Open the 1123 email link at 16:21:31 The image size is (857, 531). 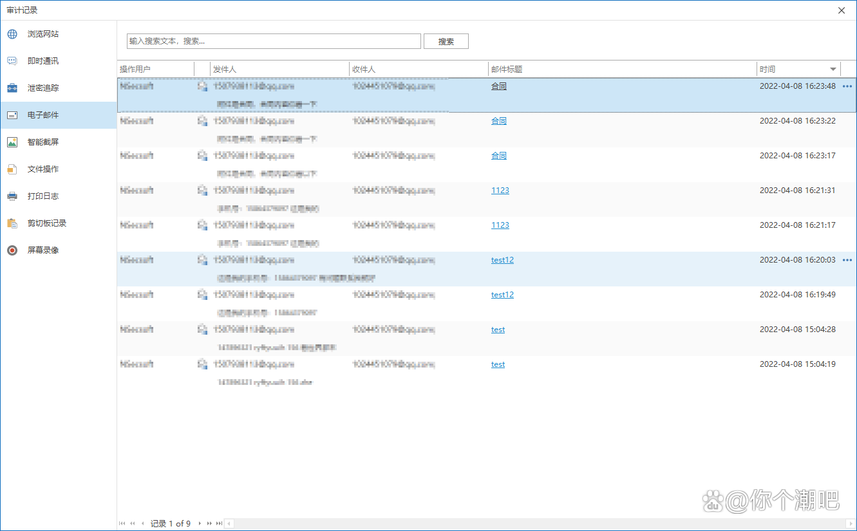click(x=500, y=191)
